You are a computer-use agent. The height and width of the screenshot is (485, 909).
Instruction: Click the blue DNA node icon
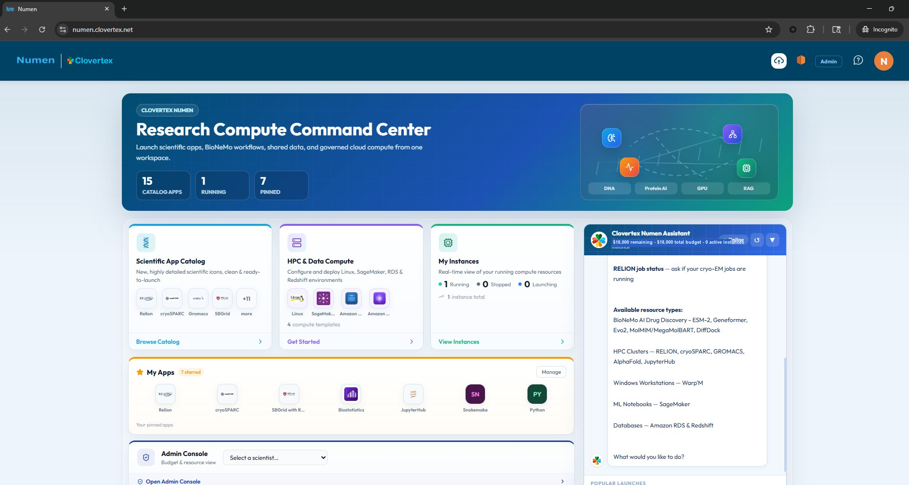pyautogui.click(x=611, y=138)
